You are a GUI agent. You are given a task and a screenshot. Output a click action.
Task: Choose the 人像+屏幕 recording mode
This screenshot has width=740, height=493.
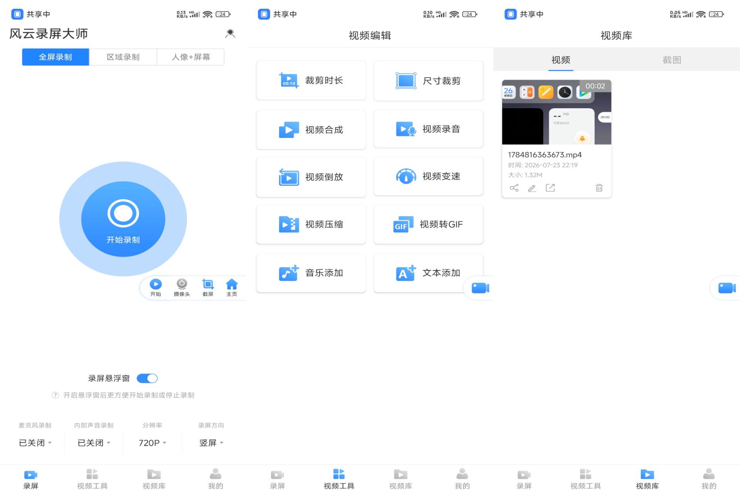(x=191, y=57)
